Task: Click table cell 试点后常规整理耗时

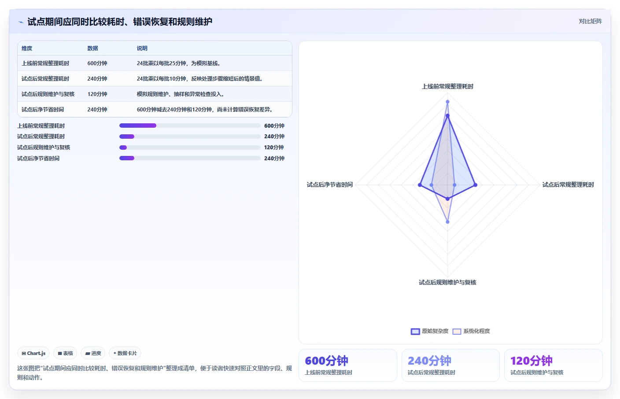Action: pos(45,79)
